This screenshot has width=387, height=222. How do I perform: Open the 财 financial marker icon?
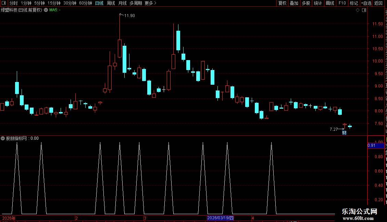pyautogui.click(x=344, y=133)
